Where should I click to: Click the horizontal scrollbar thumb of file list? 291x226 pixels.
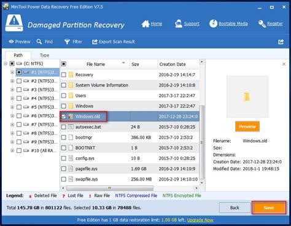coord(110,188)
